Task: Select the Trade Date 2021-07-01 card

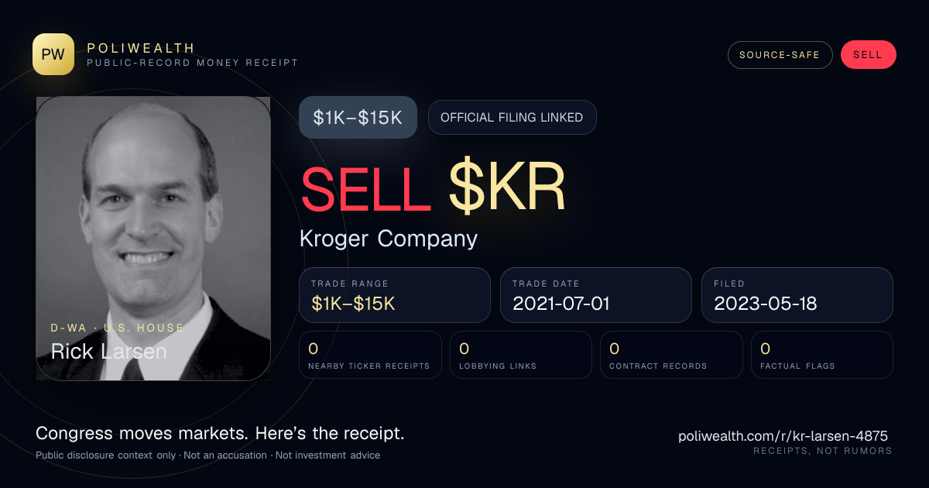Action: [596, 295]
